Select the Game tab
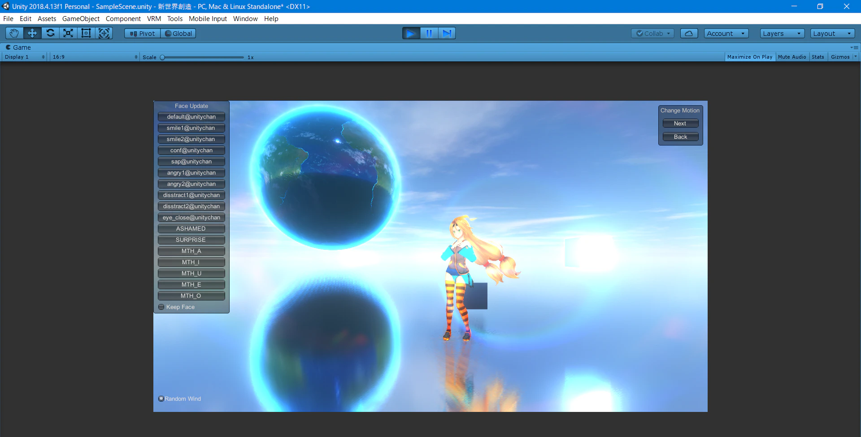Viewport: 861px width, 437px height. (x=18, y=47)
